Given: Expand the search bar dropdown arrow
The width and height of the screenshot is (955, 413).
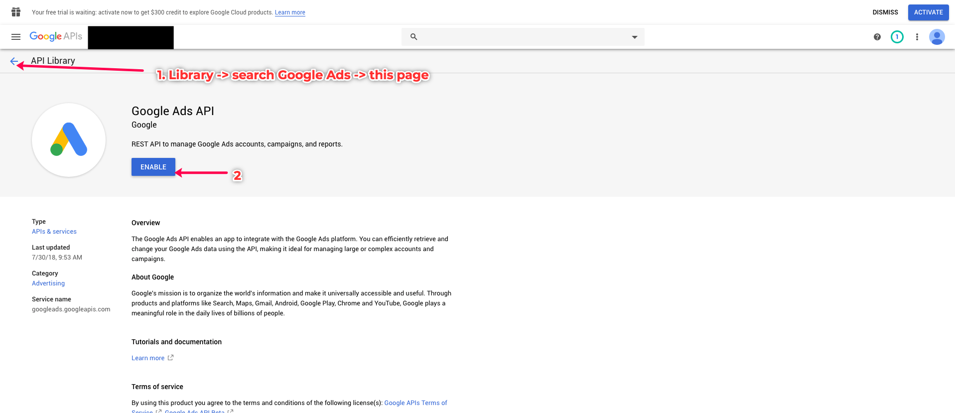Looking at the screenshot, I should (634, 37).
